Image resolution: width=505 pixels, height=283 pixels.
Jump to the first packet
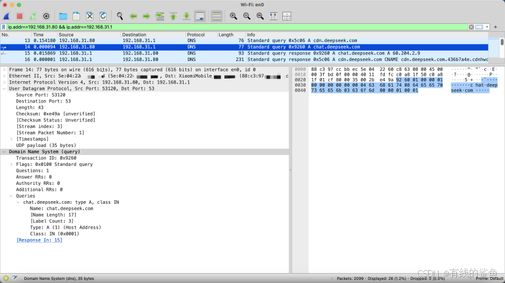173,16
